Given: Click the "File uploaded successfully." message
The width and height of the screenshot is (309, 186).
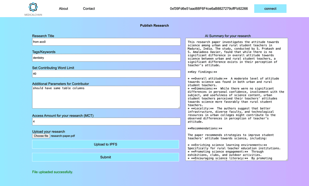Looking at the screenshot, I should point(53,172).
